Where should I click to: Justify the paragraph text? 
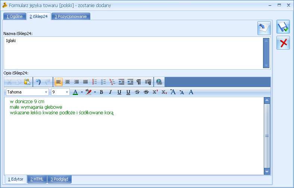click(85, 82)
